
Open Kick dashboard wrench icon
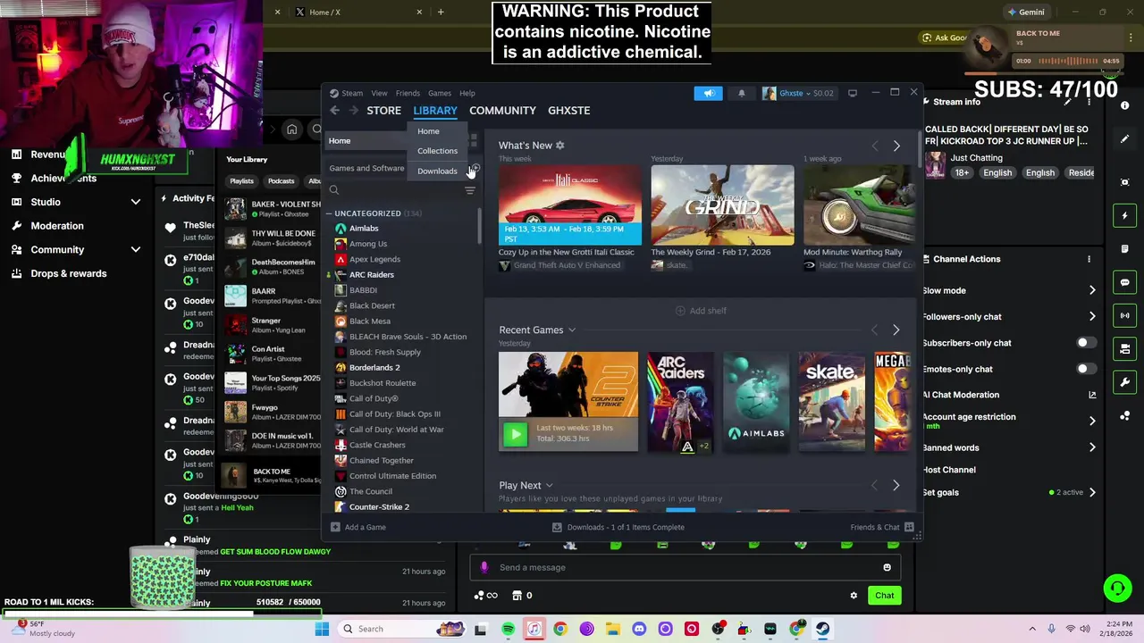[x=1125, y=382]
